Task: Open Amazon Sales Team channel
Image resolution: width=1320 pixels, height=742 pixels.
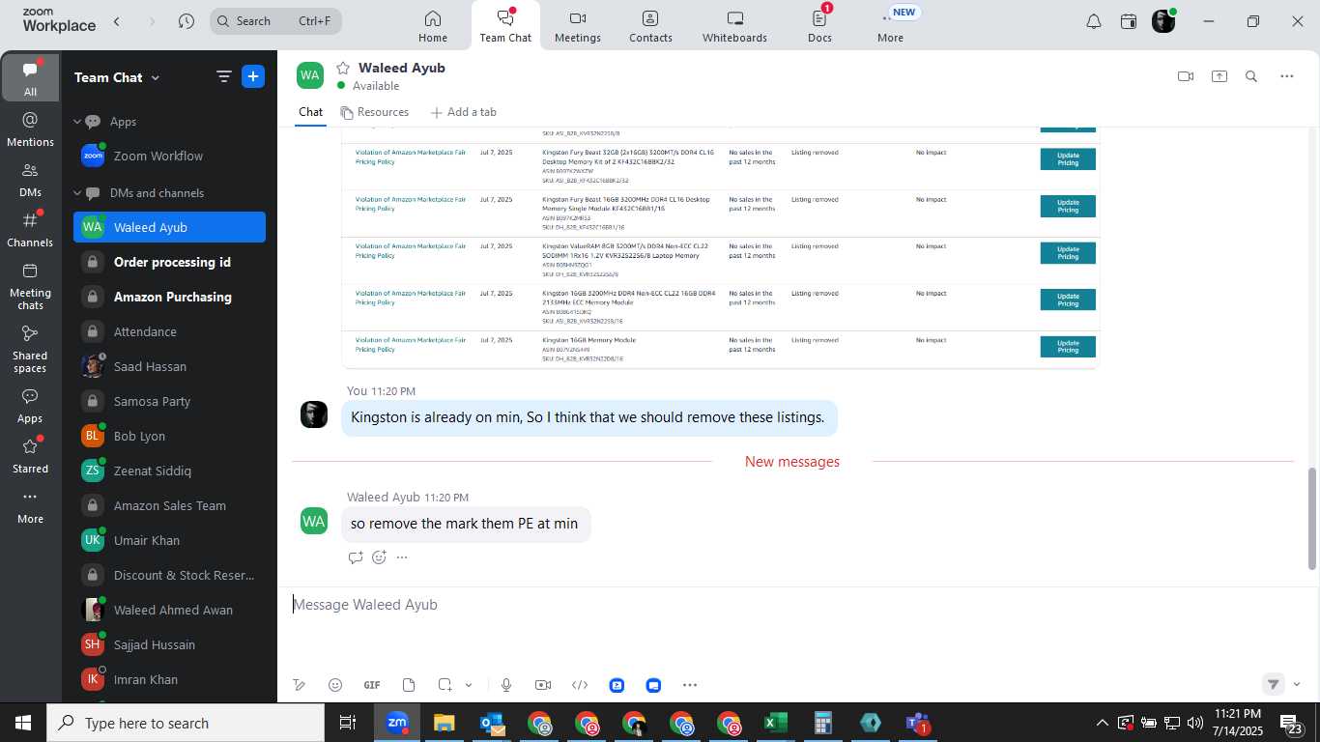Action: pyautogui.click(x=169, y=505)
